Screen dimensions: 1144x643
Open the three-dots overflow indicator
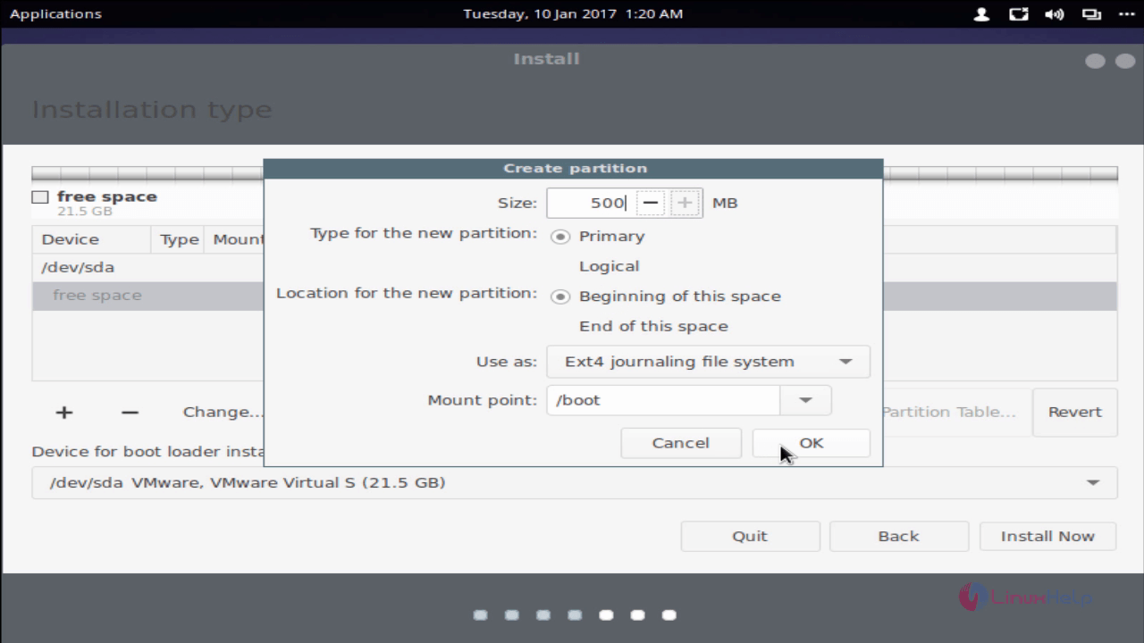click(1126, 13)
